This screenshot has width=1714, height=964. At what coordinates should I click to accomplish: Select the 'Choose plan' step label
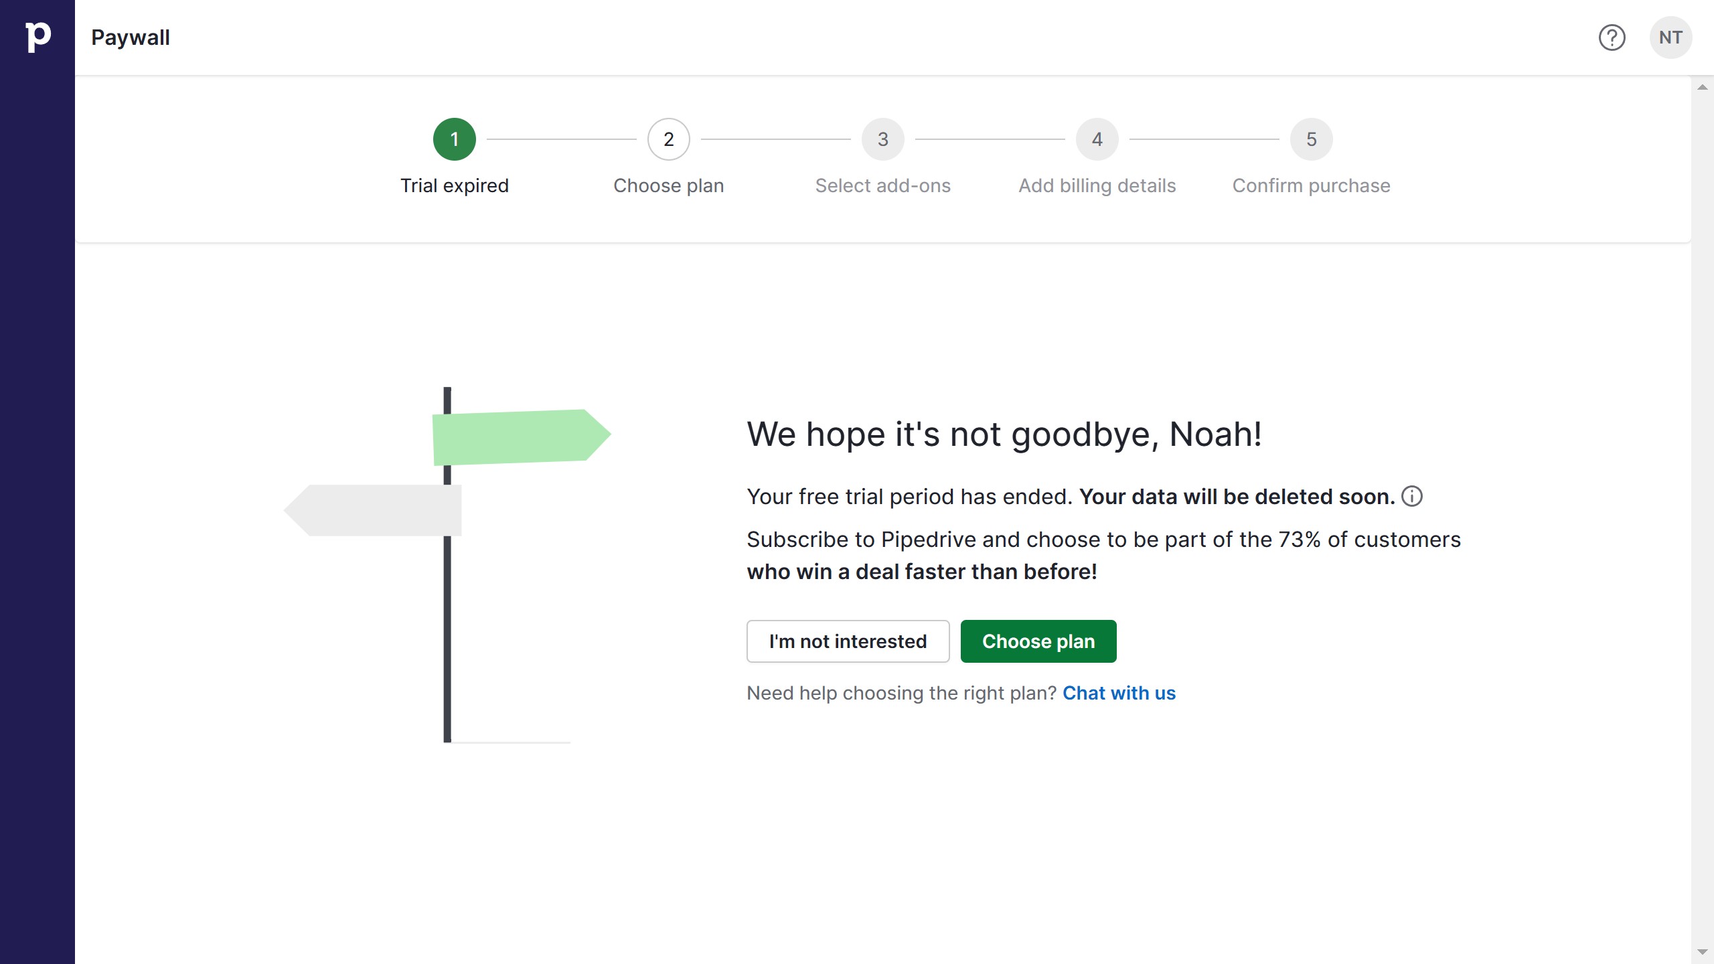point(668,185)
